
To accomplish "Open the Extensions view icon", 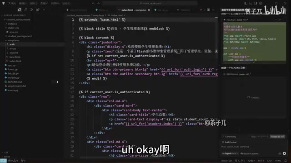I will [38, 10].
